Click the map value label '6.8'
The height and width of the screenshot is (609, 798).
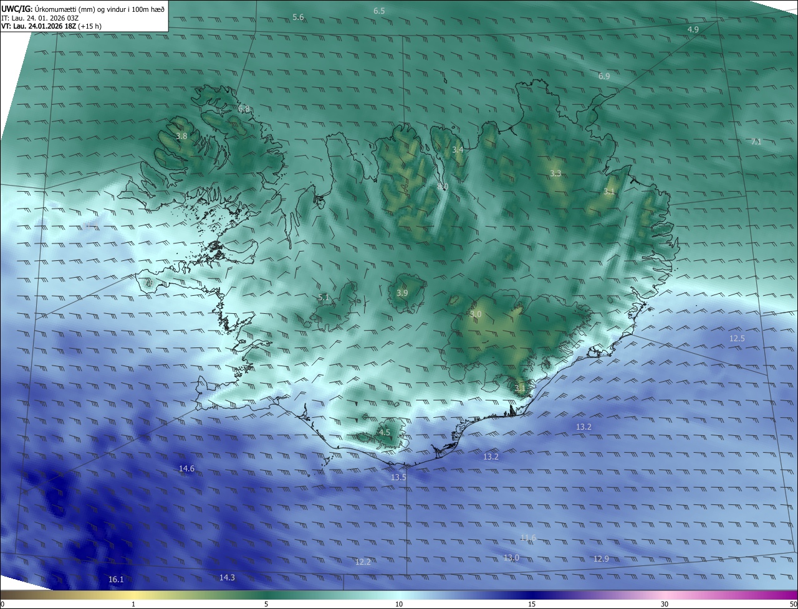244,109
